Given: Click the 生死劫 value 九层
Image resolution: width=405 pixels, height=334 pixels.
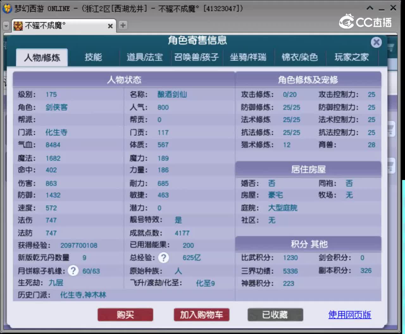Looking at the screenshot, I should pos(56,282).
